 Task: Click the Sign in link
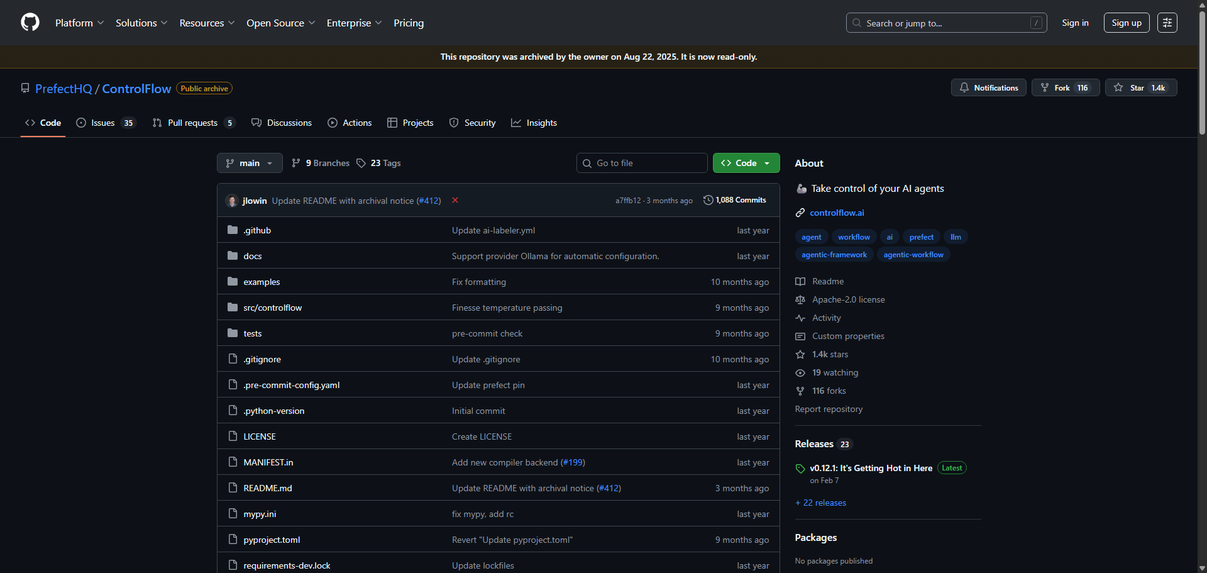point(1075,23)
